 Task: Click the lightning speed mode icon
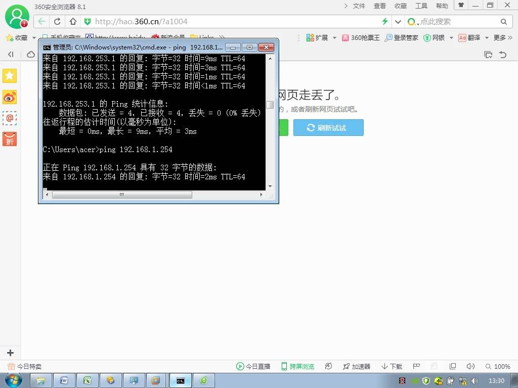[385, 21]
